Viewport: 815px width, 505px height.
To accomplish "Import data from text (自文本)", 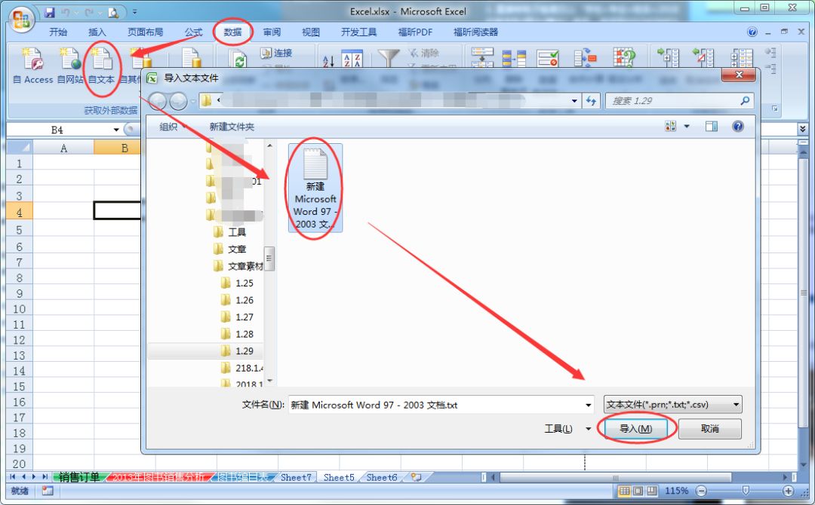I will click(x=101, y=66).
